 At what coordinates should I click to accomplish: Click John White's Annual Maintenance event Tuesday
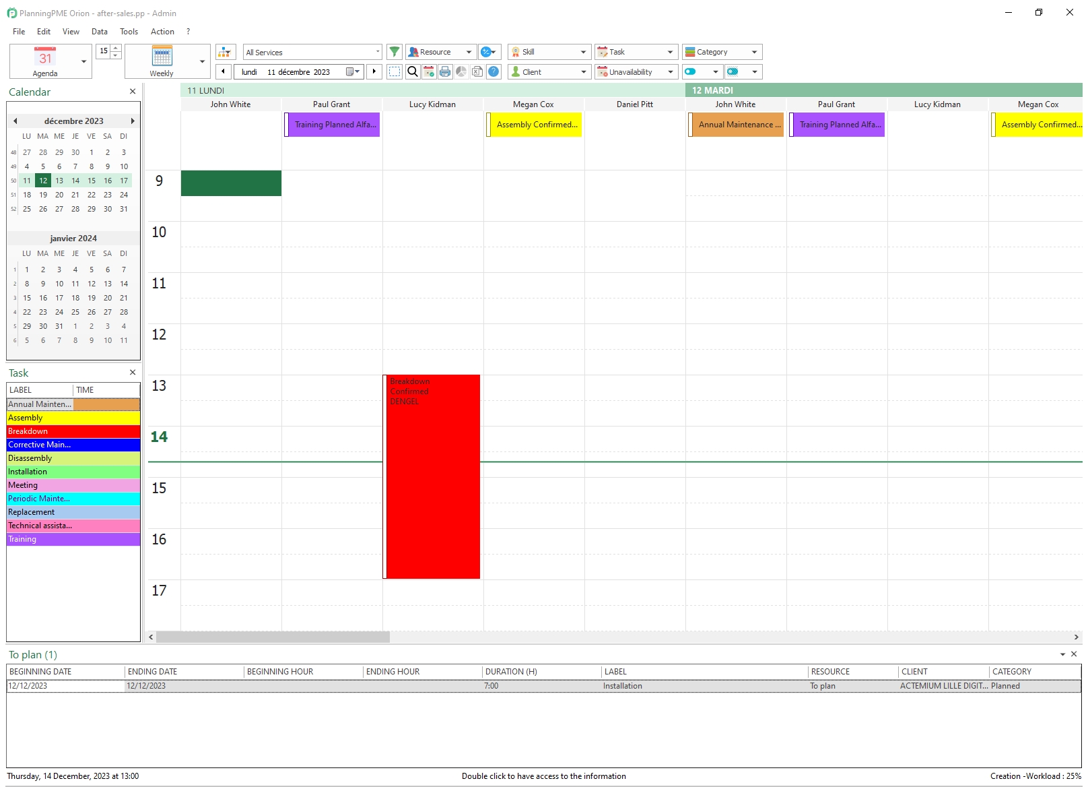[x=736, y=125]
